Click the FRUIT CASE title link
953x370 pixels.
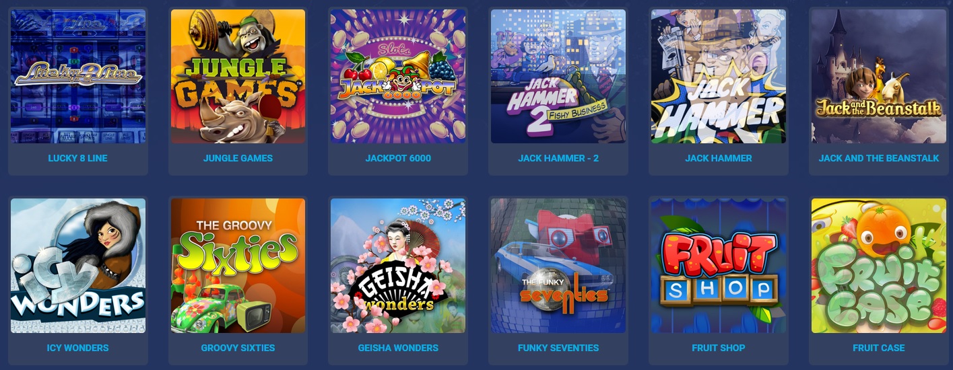point(879,348)
